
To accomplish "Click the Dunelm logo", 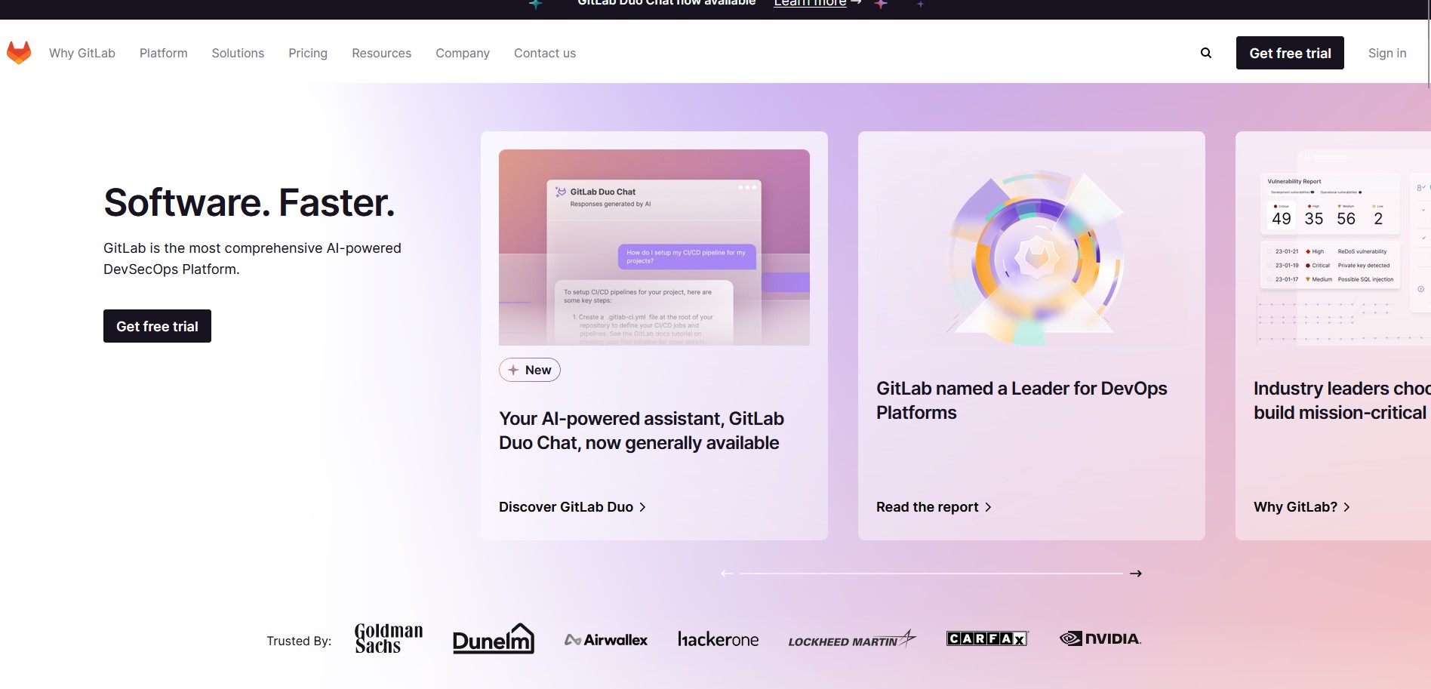I will [x=494, y=638].
